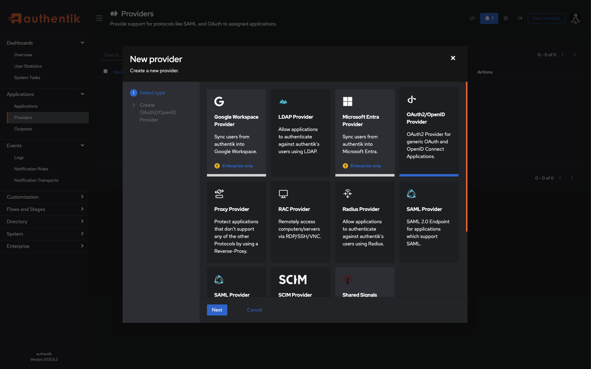Click Enterprise only link on Google Workspace
Viewport: 591px width, 369px height.
pos(237,166)
